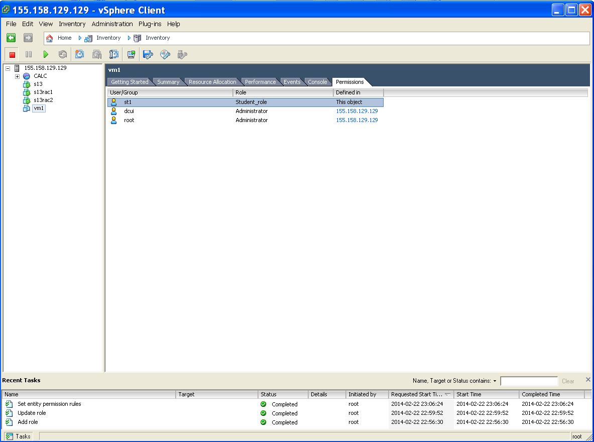Click the Requested Start Time sort arrow
Screen dimensions: 594x442
(x=447, y=395)
